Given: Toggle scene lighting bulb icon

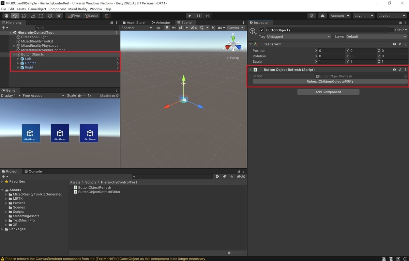Looking at the screenshot, I should point(167,28).
